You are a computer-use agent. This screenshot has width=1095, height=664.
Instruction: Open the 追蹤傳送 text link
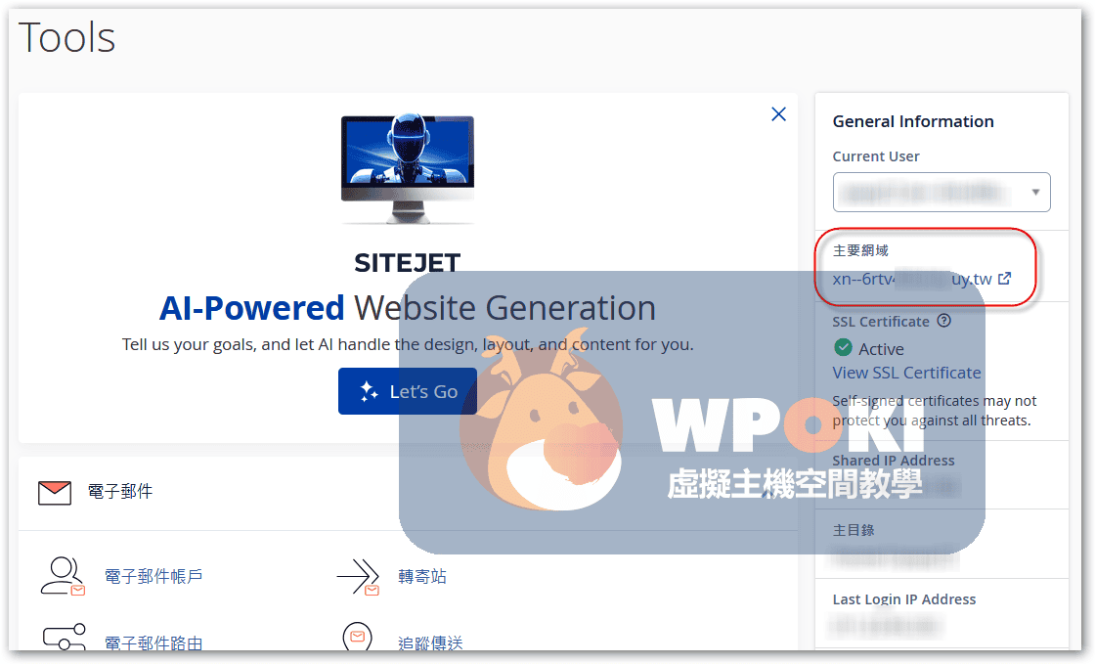pyautogui.click(x=430, y=643)
